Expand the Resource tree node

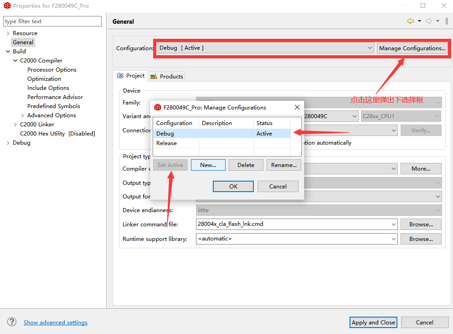(8, 33)
